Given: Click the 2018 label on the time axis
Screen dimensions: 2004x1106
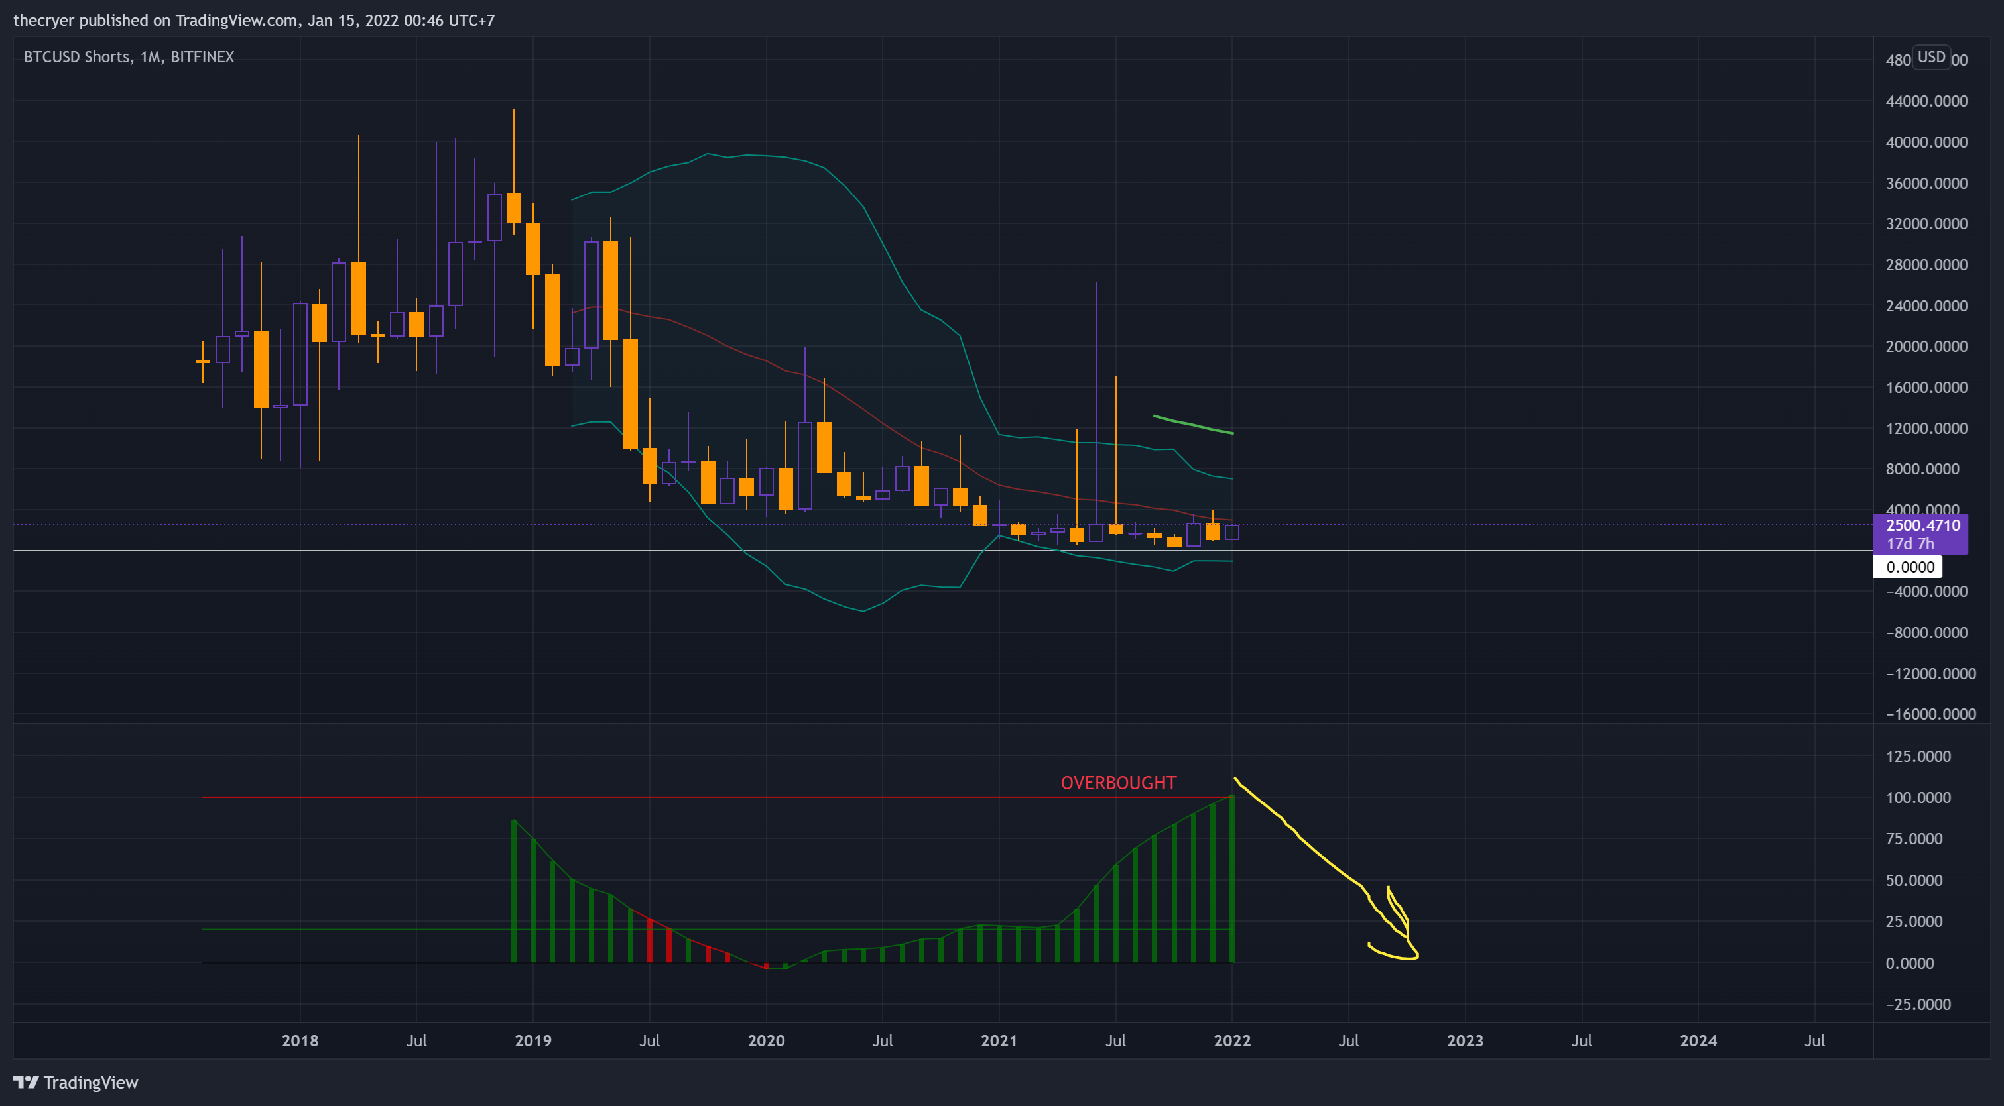Looking at the screenshot, I should coord(300,1040).
